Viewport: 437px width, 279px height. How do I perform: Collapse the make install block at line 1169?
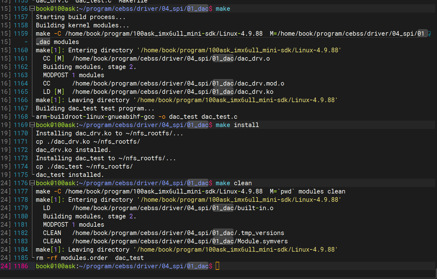32,125
